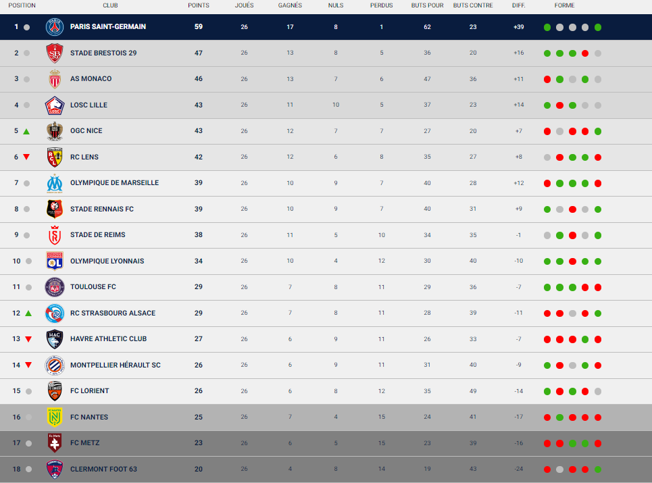This screenshot has width=652, height=483.
Task: Click the Olympique Lyonnais crest
Action: pos(55,261)
